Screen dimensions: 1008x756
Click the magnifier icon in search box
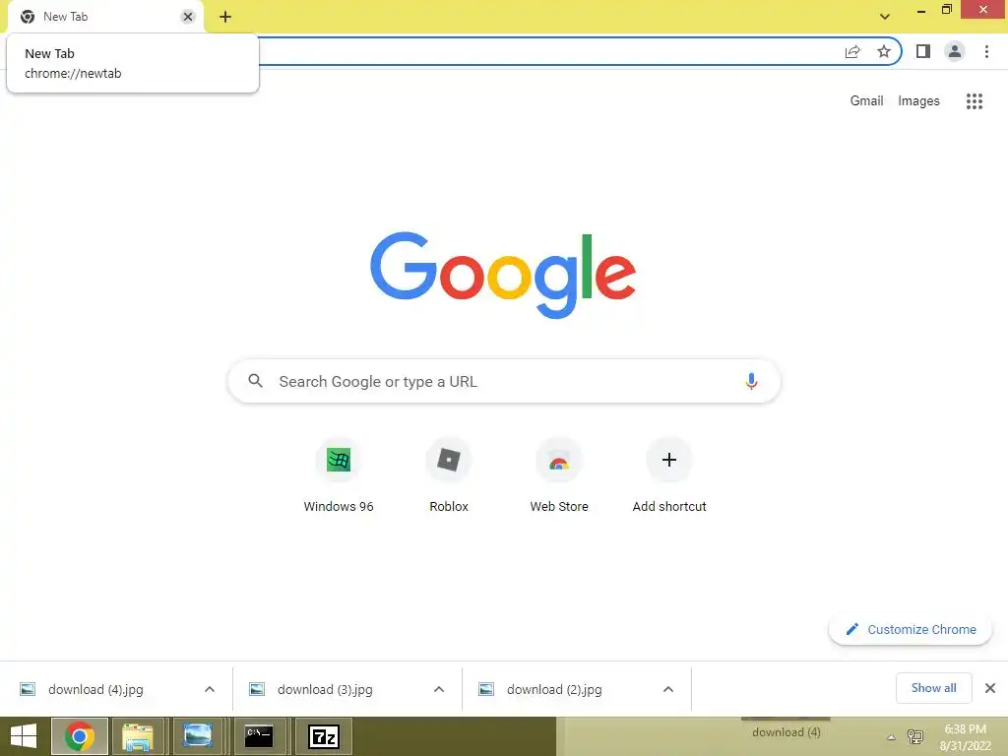click(x=255, y=381)
